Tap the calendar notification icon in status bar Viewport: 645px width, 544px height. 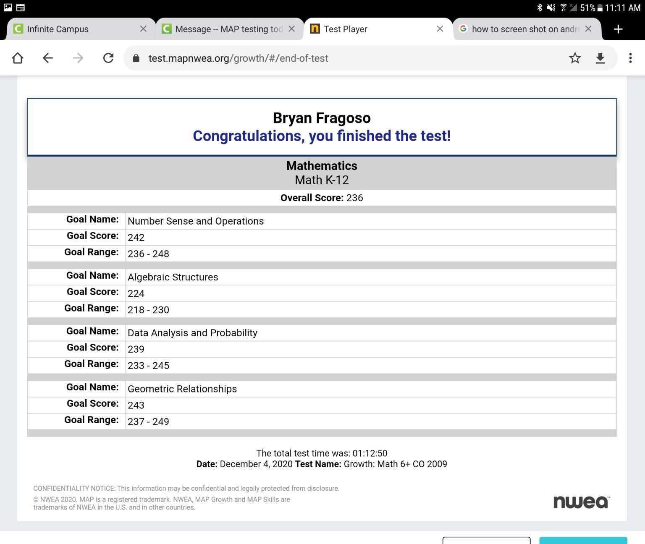coord(20,7)
